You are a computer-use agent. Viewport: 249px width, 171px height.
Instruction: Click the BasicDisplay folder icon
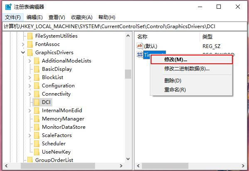[x=37, y=69]
